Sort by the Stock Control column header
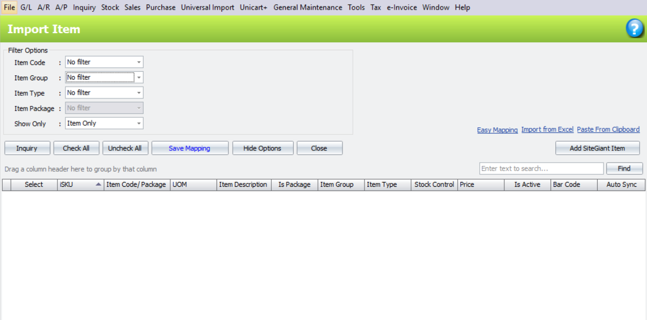This screenshot has height=320, width=647. pyautogui.click(x=435, y=185)
